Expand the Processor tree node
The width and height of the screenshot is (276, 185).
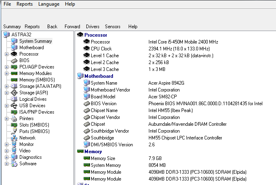(6, 54)
